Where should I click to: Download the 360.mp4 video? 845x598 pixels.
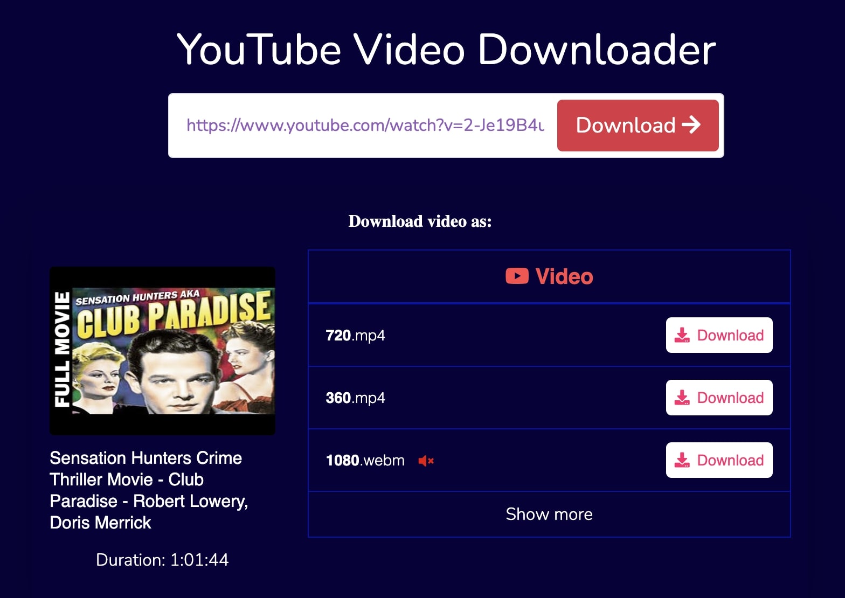pos(719,398)
